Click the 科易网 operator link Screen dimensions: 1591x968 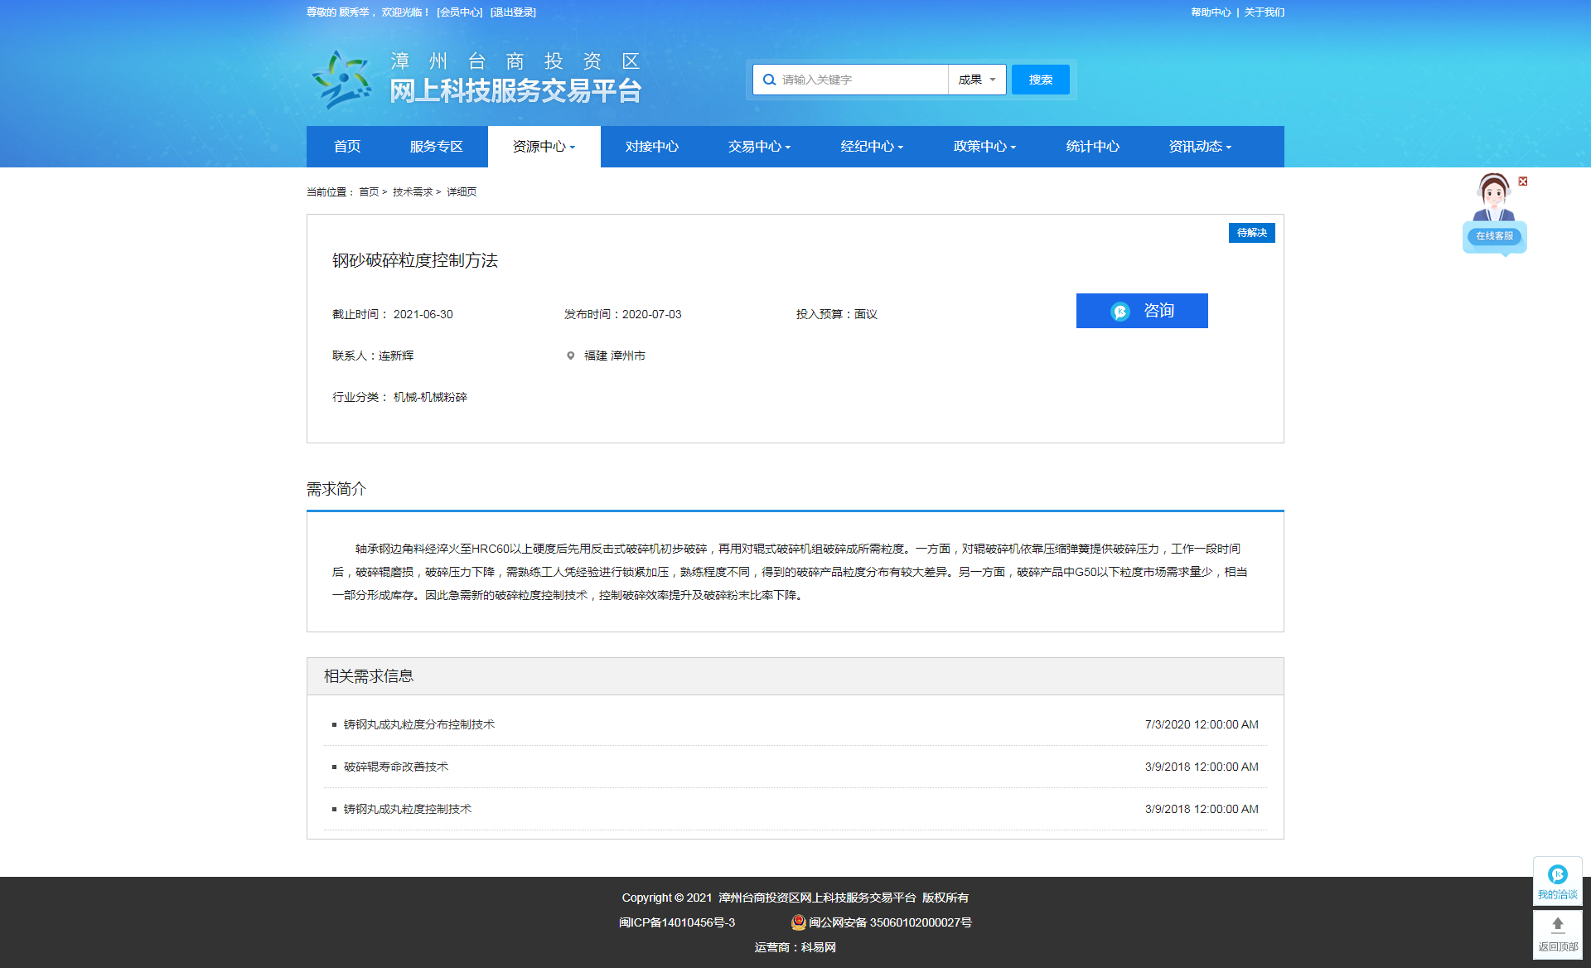coord(819,947)
